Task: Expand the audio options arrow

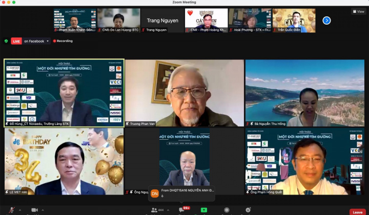Action: click(20, 210)
